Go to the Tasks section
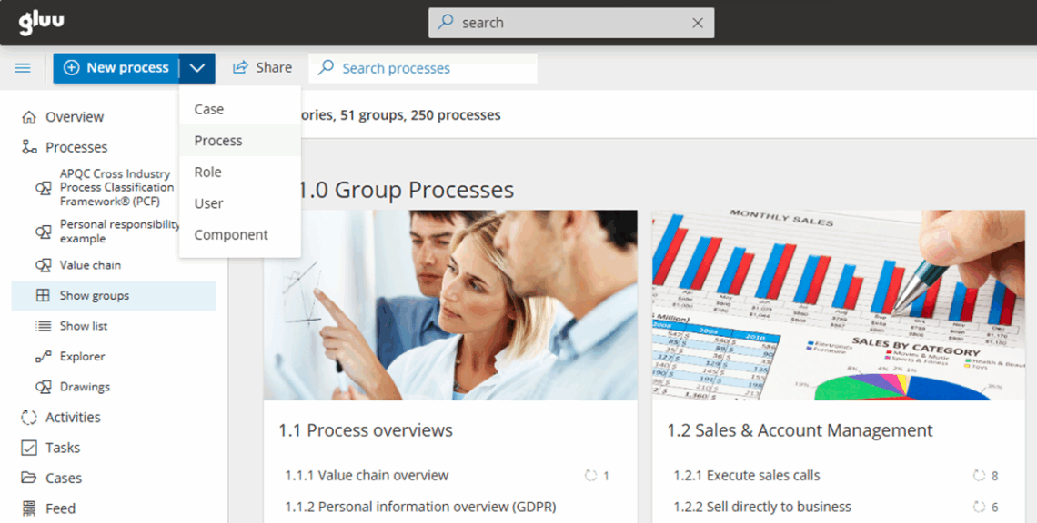 [x=62, y=448]
